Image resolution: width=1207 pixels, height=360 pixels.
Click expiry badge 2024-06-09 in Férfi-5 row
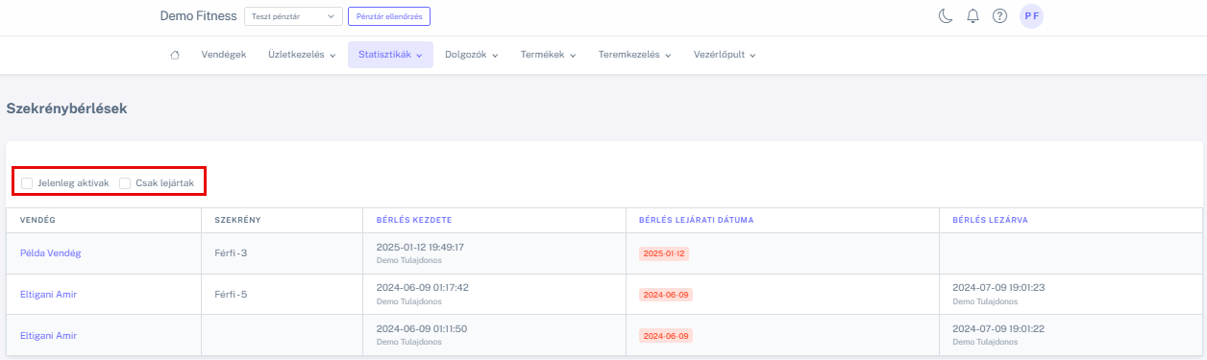coord(666,295)
